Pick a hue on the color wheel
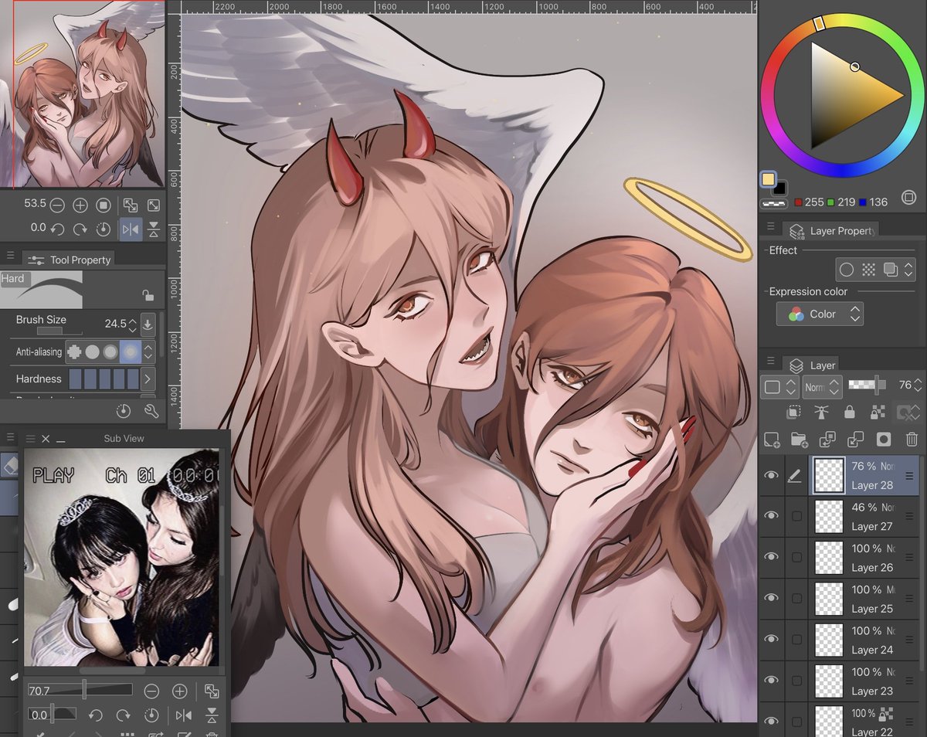This screenshot has height=737, width=927. pos(840,94)
